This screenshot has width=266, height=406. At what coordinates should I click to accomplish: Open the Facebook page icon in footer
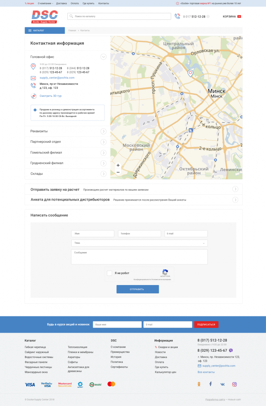point(211,384)
